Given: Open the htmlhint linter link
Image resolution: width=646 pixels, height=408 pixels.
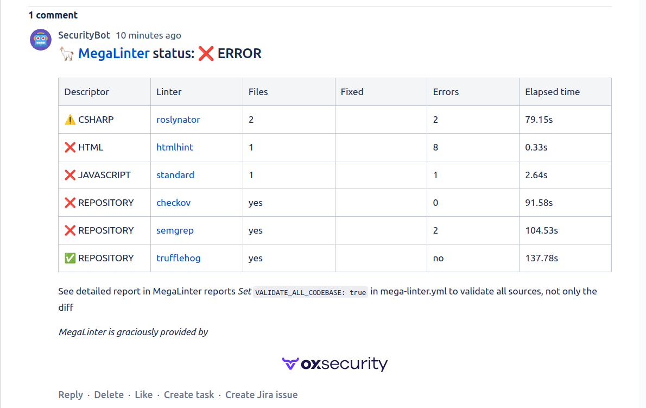Looking at the screenshot, I should pos(175,147).
